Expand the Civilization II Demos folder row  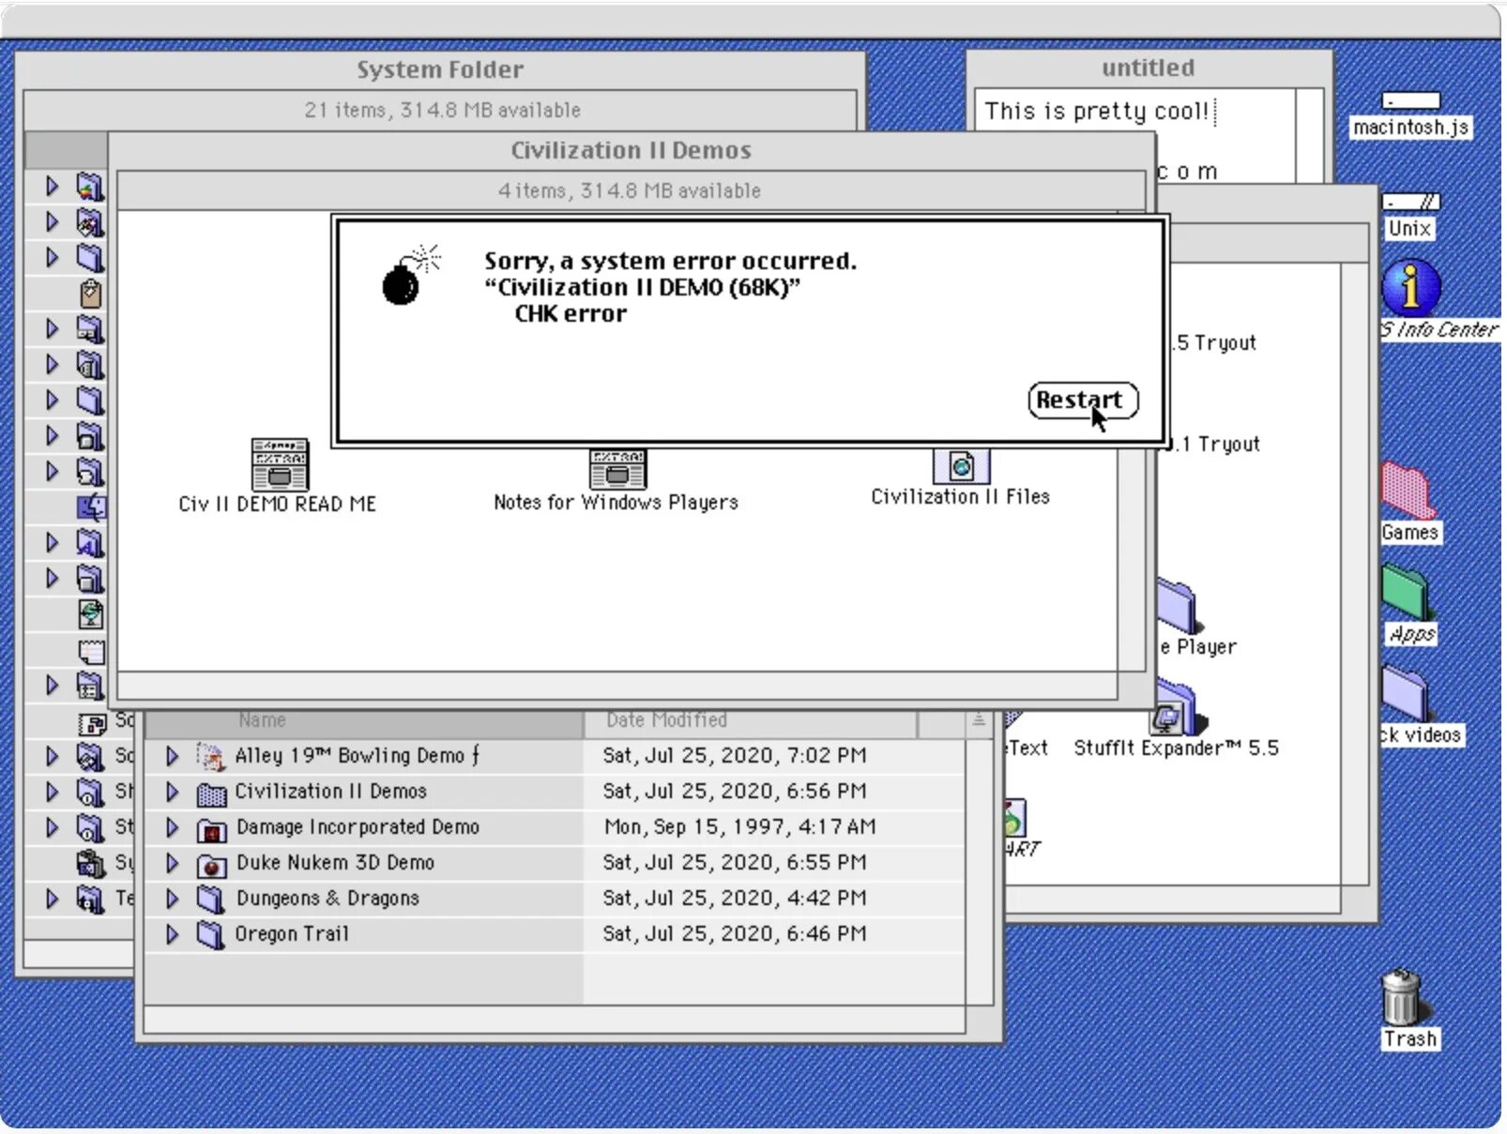(x=172, y=792)
